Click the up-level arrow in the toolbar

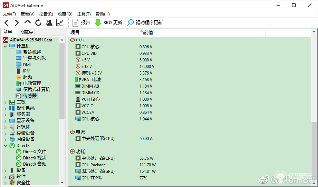point(28,22)
